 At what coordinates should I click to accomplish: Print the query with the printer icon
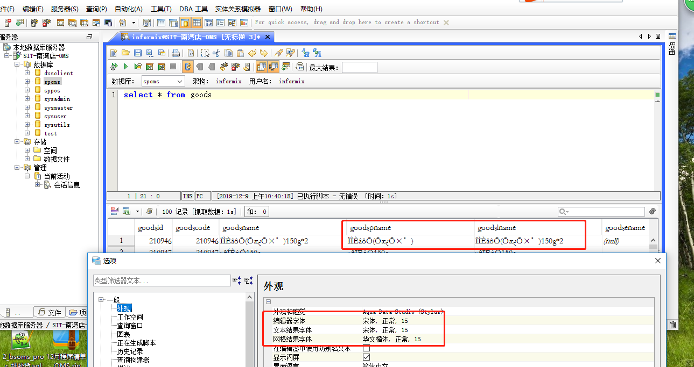pyautogui.click(x=176, y=53)
